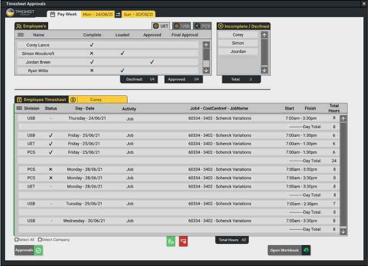The image size is (368, 266).
Task: Select the Jordan Breen employee row
Action: (108, 62)
